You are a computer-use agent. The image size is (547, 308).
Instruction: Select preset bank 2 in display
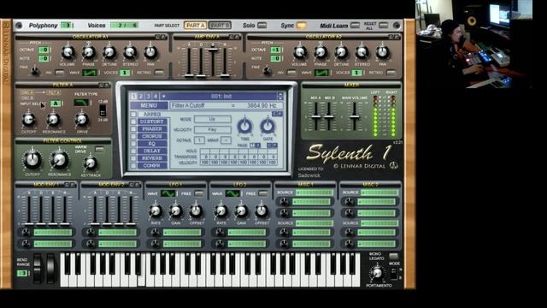click(140, 97)
